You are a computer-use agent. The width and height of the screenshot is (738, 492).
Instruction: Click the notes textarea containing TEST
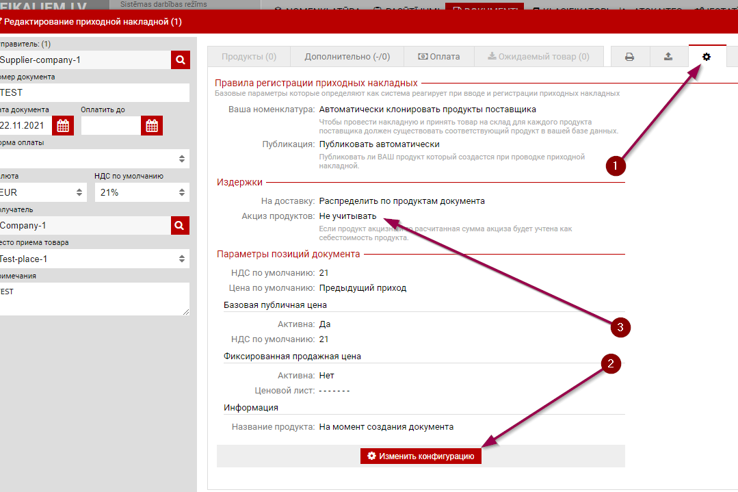(94, 299)
